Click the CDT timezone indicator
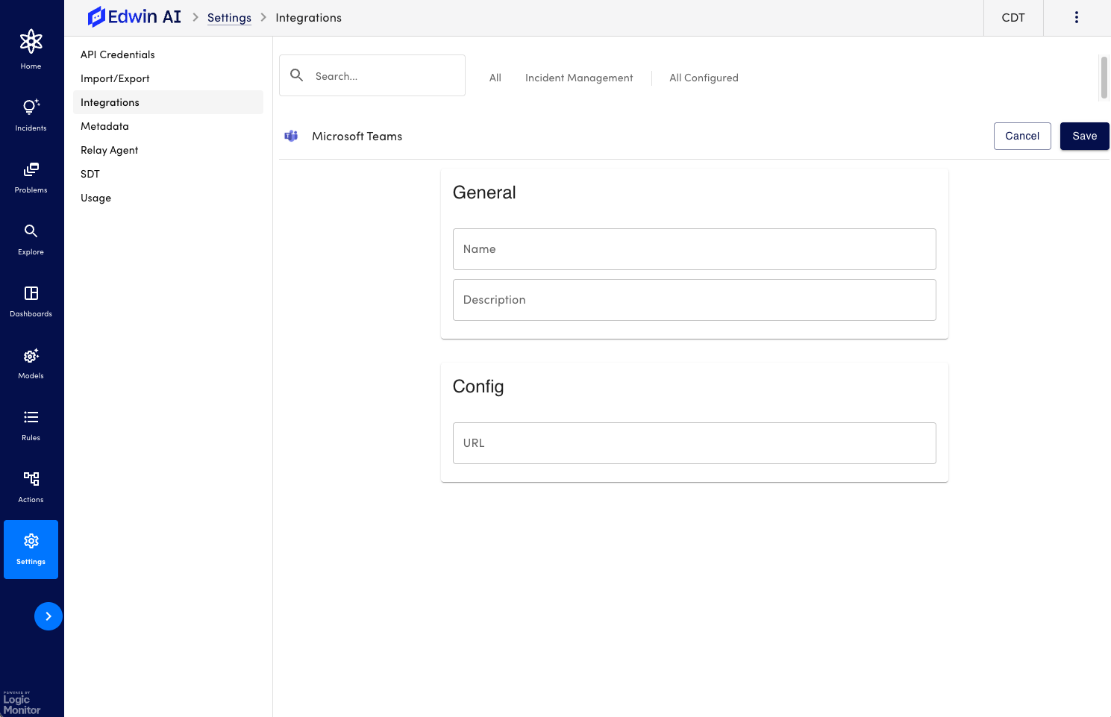 pyautogui.click(x=1013, y=18)
